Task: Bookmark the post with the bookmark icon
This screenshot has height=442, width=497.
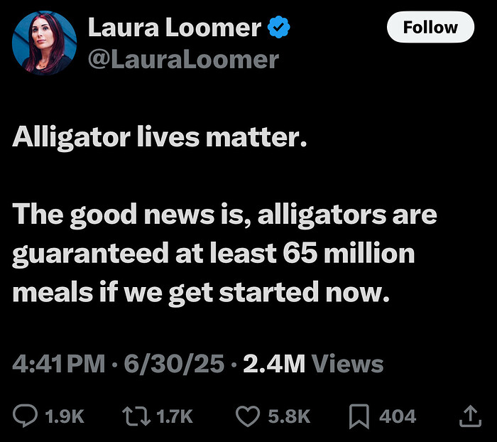Action: [359, 416]
